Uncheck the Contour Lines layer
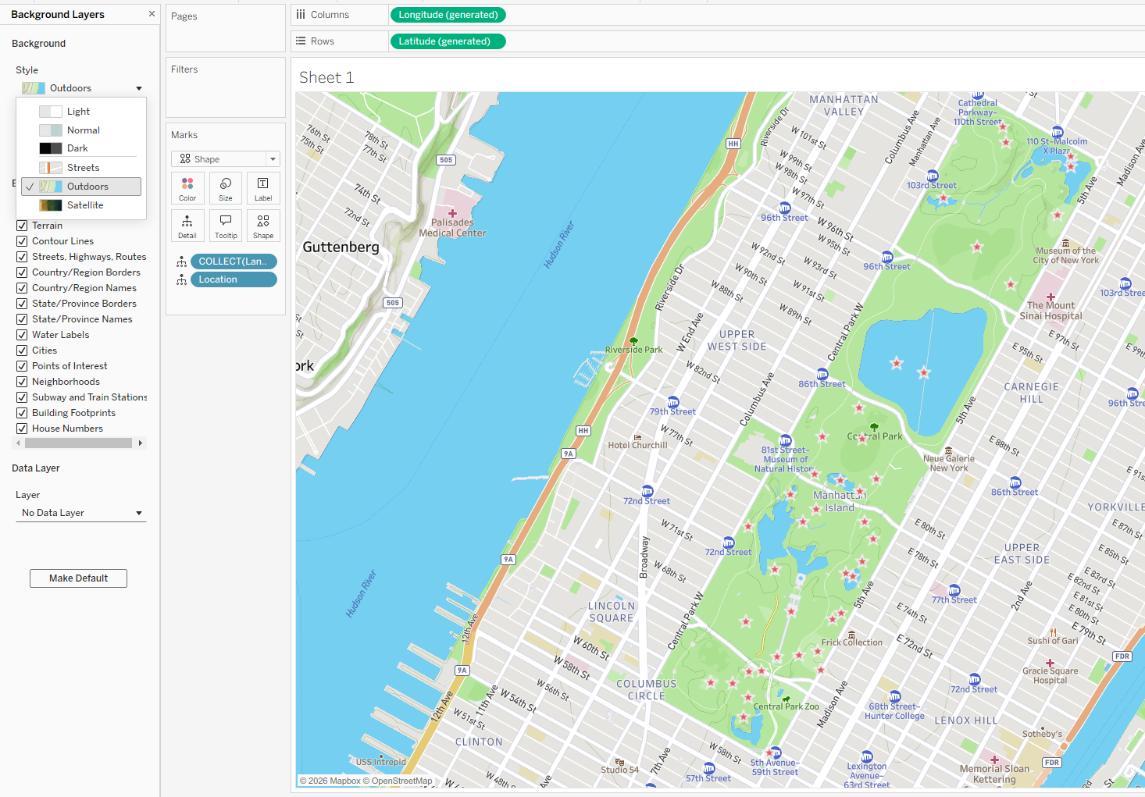Viewport: 1145px width, 797px height. pyautogui.click(x=22, y=241)
